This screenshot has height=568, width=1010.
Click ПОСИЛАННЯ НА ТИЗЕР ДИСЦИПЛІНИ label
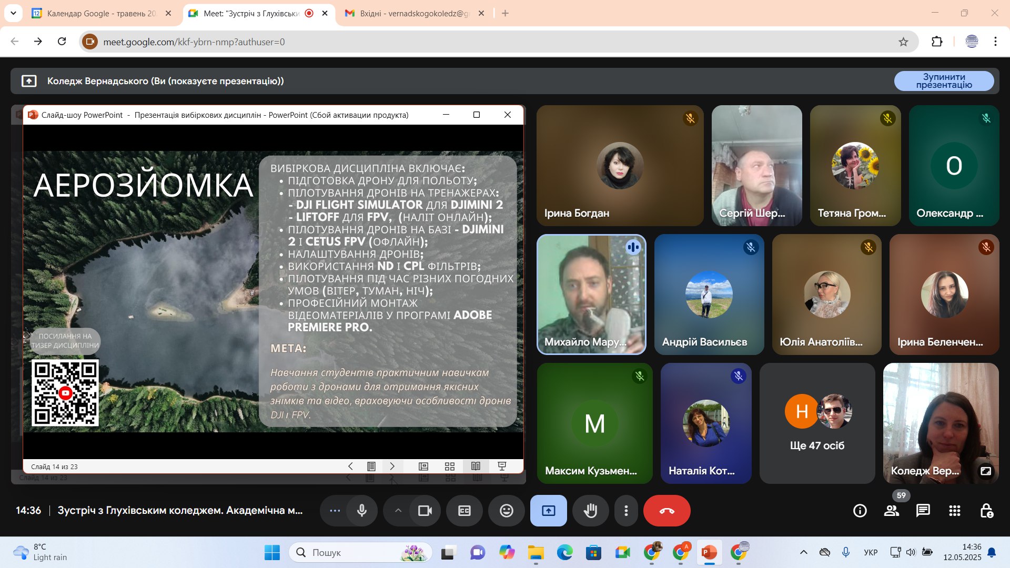click(x=65, y=341)
